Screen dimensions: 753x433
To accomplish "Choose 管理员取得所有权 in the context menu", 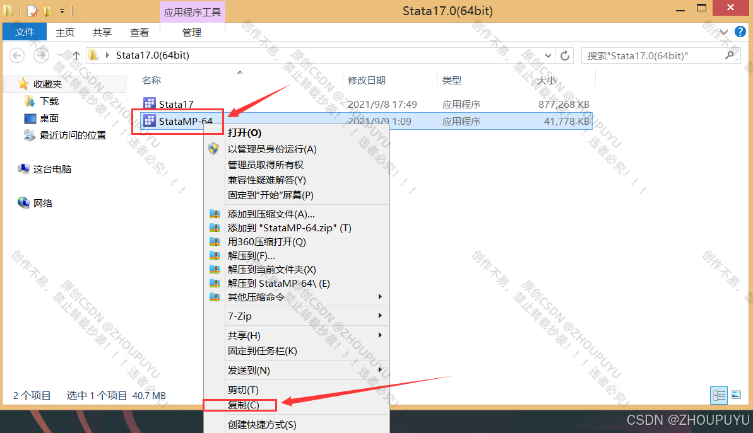I will coord(266,165).
